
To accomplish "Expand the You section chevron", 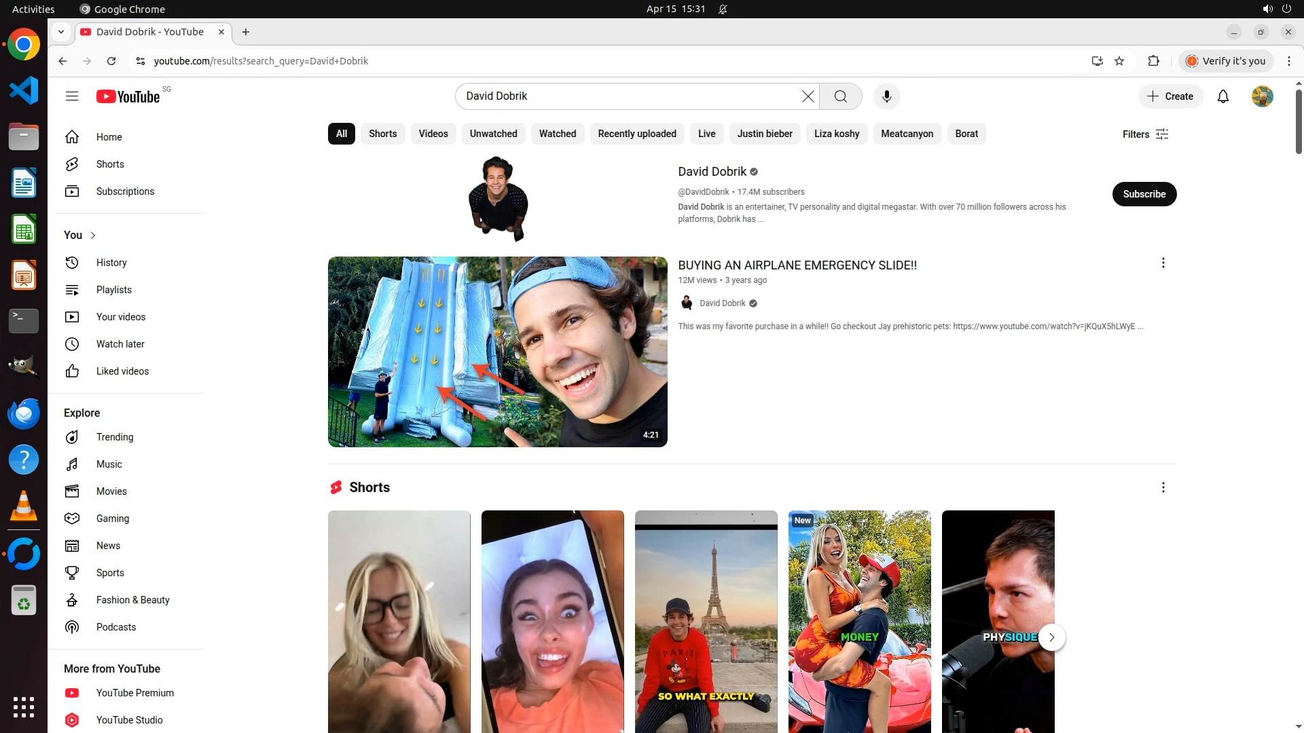I will coord(93,236).
